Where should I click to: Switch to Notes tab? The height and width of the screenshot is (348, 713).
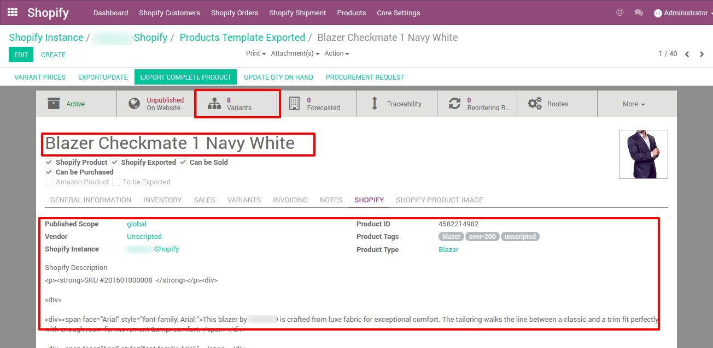pos(331,200)
